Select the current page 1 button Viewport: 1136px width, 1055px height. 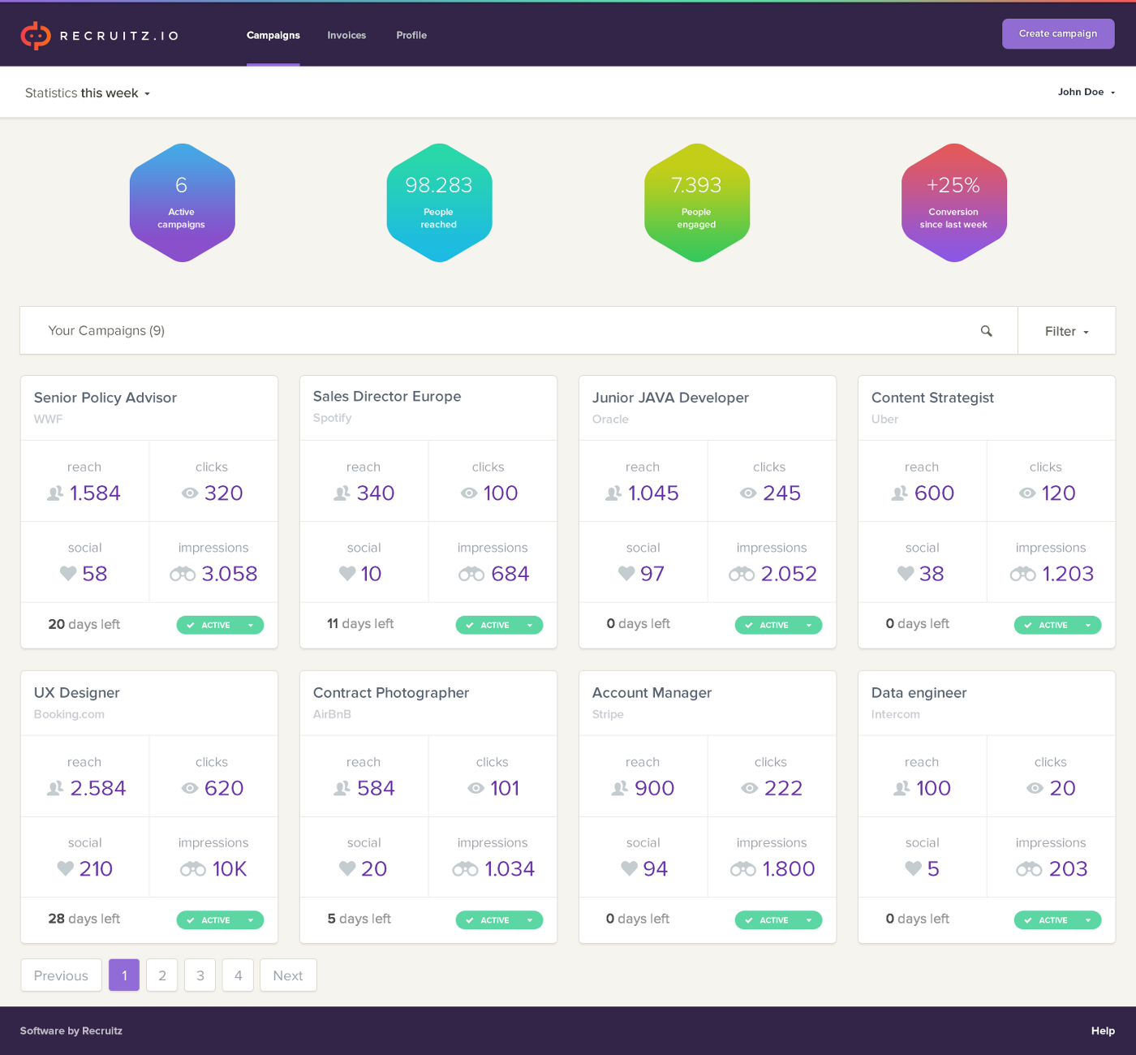pos(124,975)
